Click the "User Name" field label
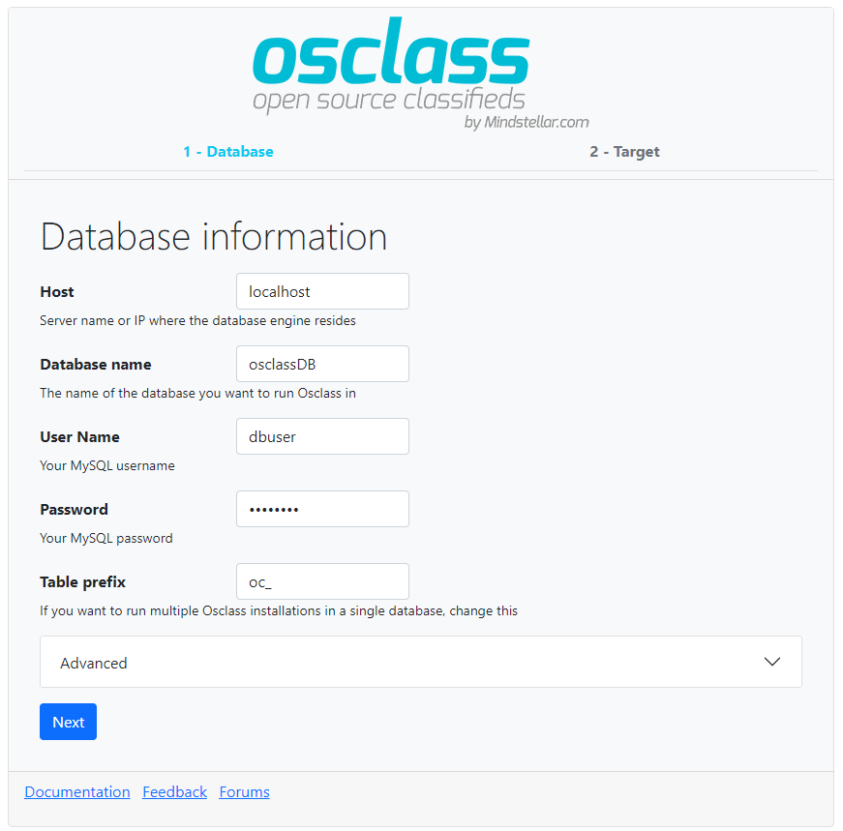 tap(79, 437)
